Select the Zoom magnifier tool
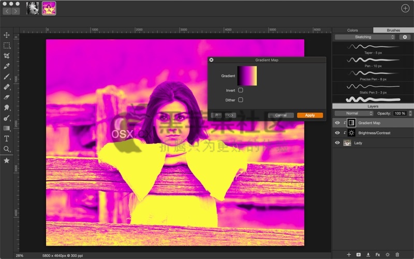 (x=7, y=149)
